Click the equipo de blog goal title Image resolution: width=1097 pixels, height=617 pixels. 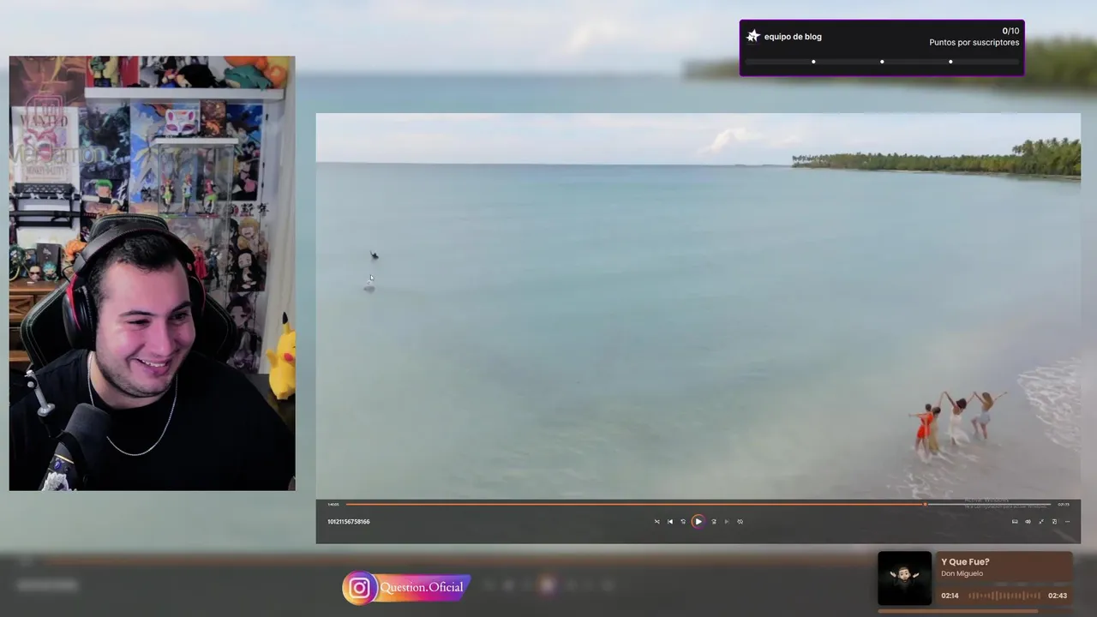pos(793,37)
